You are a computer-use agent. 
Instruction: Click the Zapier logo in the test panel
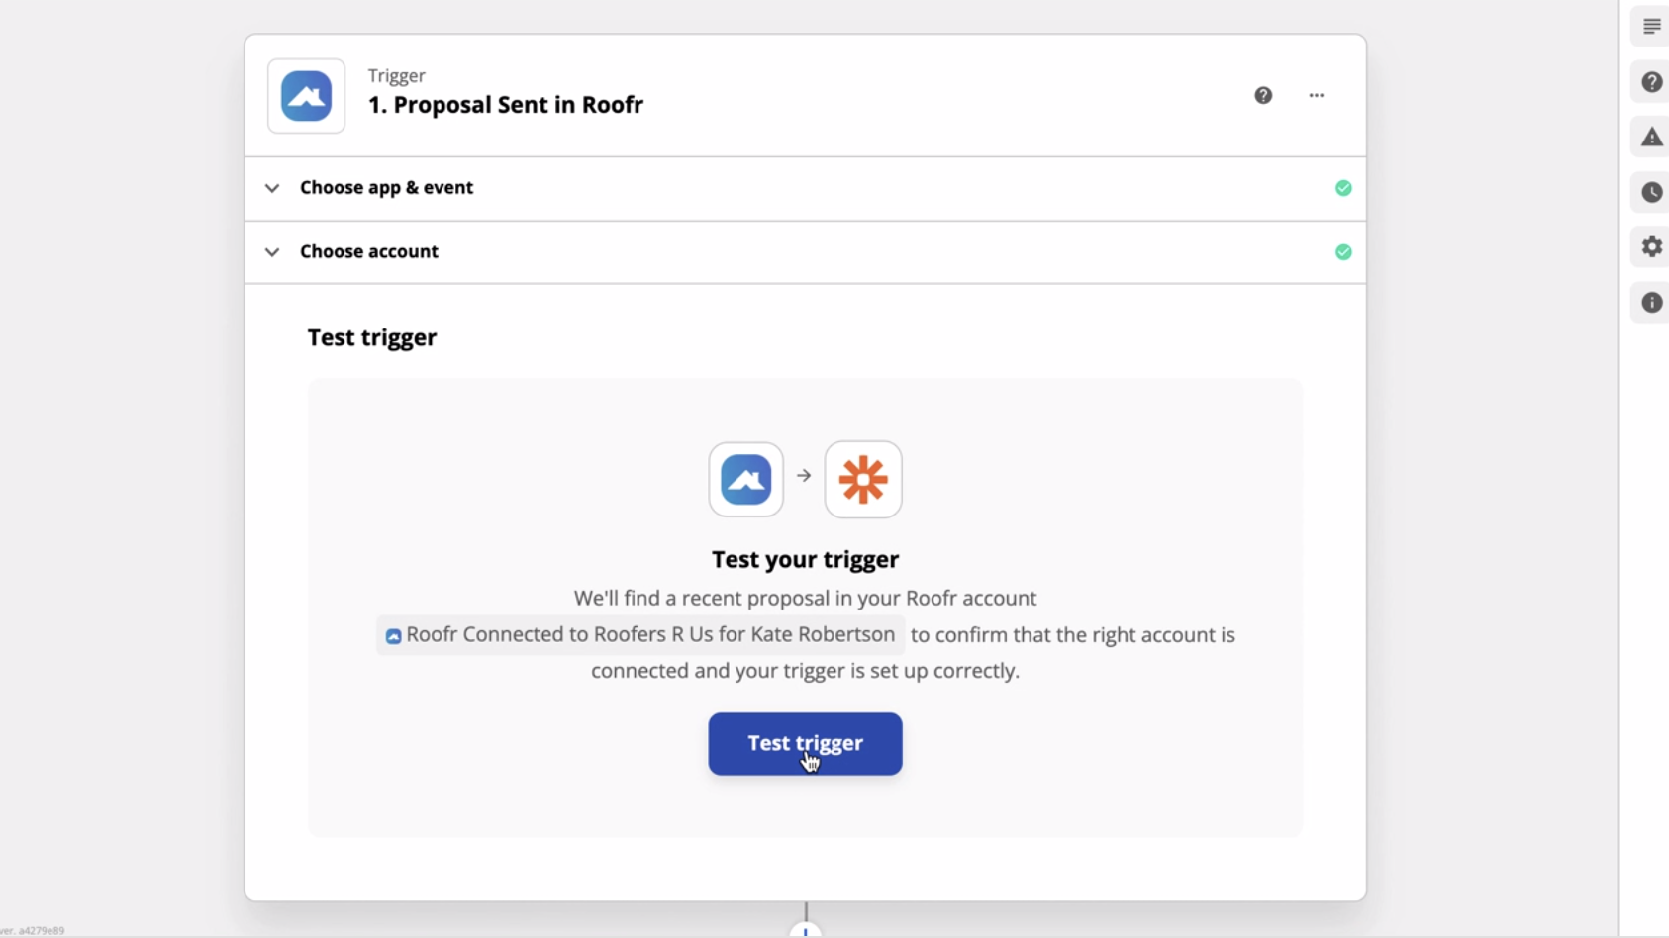(x=862, y=479)
